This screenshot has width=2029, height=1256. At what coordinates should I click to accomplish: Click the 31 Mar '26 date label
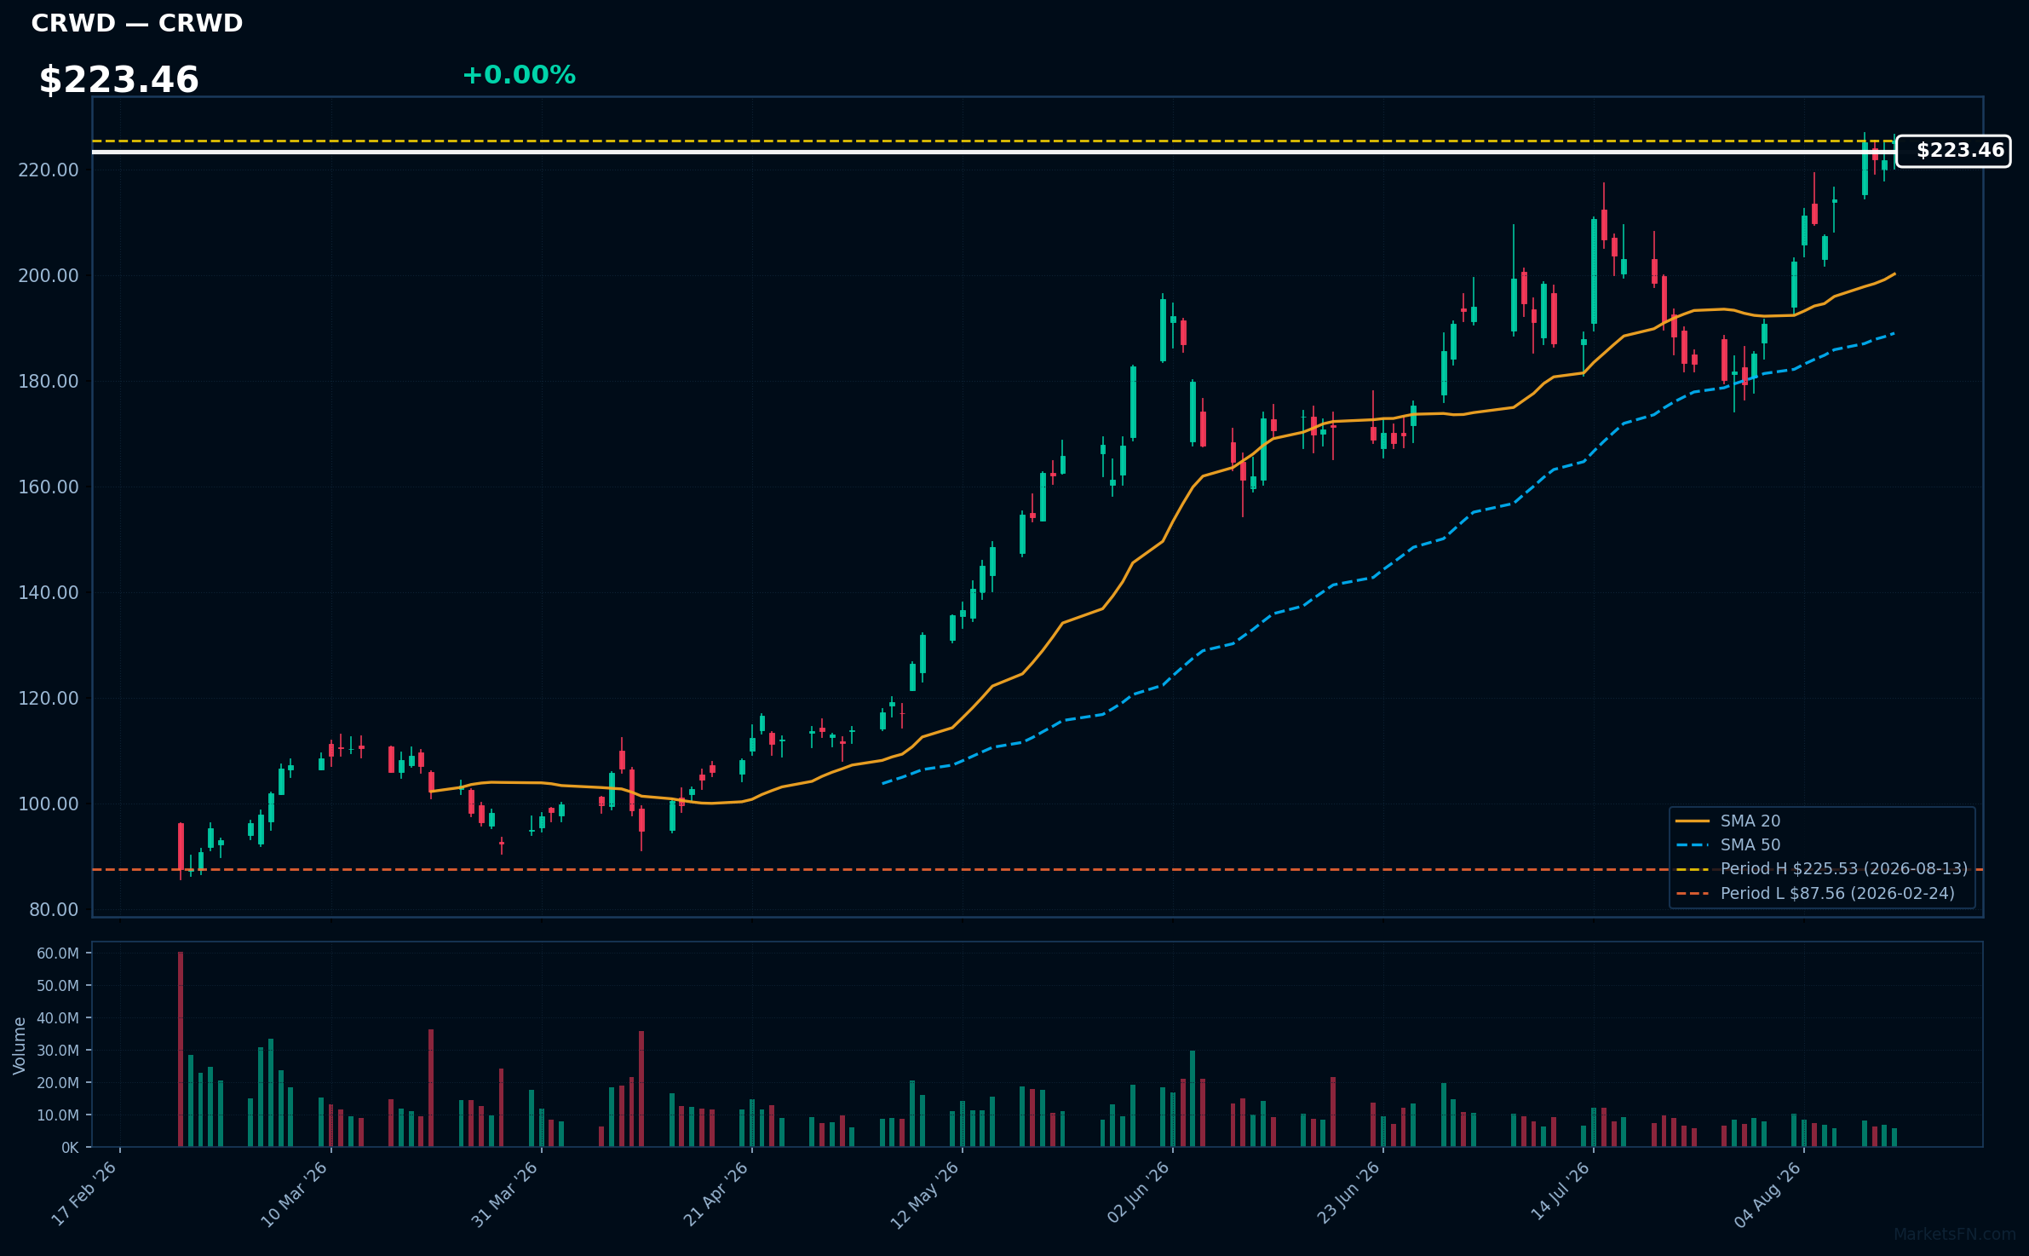(505, 1194)
